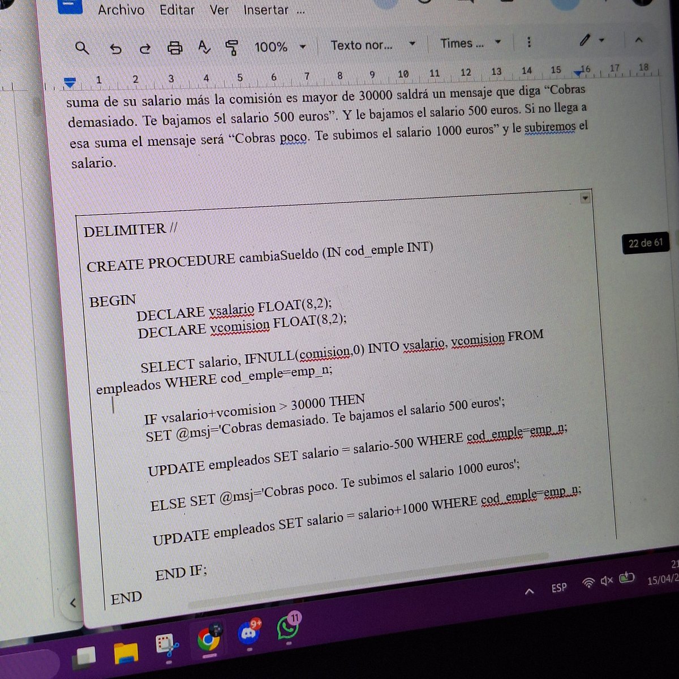This screenshot has width=679, height=679.
Task: Click the 'BEGIN' keyword
Action: (x=113, y=300)
